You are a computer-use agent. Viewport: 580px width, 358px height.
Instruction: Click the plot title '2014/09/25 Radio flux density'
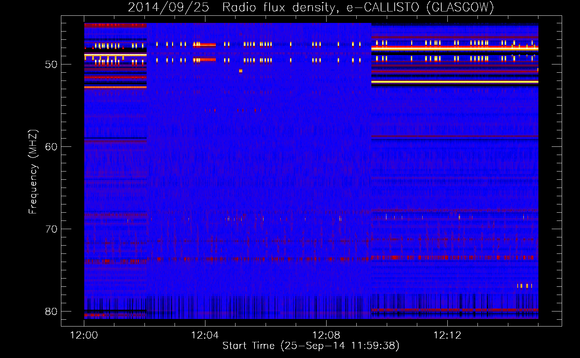coord(233,7)
